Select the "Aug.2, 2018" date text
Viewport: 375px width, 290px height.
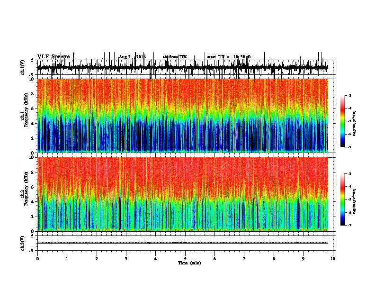pyautogui.click(x=132, y=57)
